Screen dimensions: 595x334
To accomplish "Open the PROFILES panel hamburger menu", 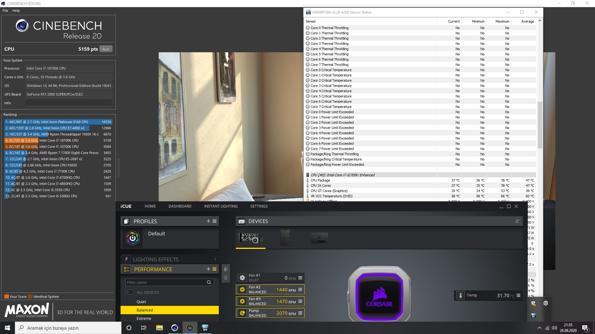I will pyautogui.click(x=214, y=221).
